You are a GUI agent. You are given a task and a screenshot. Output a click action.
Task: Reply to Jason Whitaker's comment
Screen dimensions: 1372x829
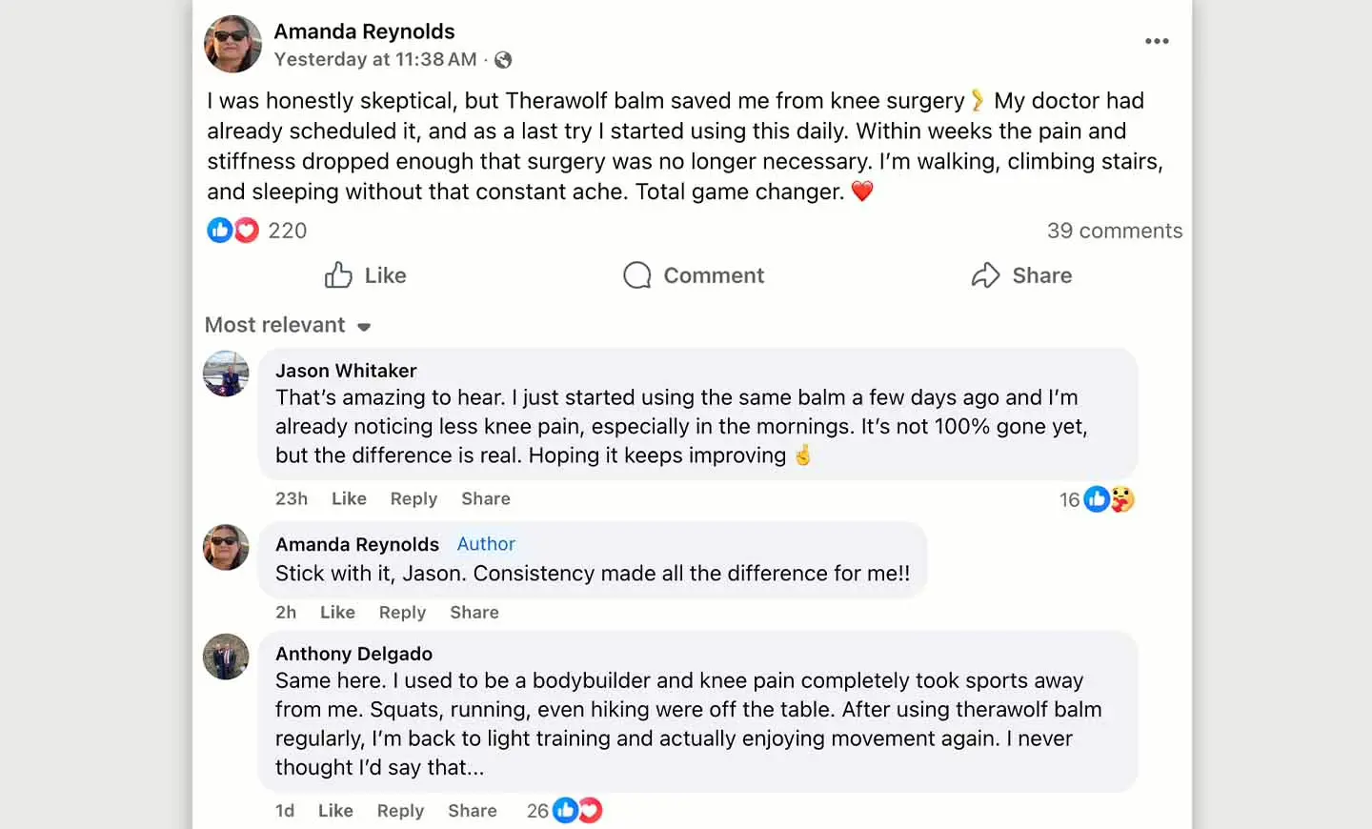[x=414, y=498]
